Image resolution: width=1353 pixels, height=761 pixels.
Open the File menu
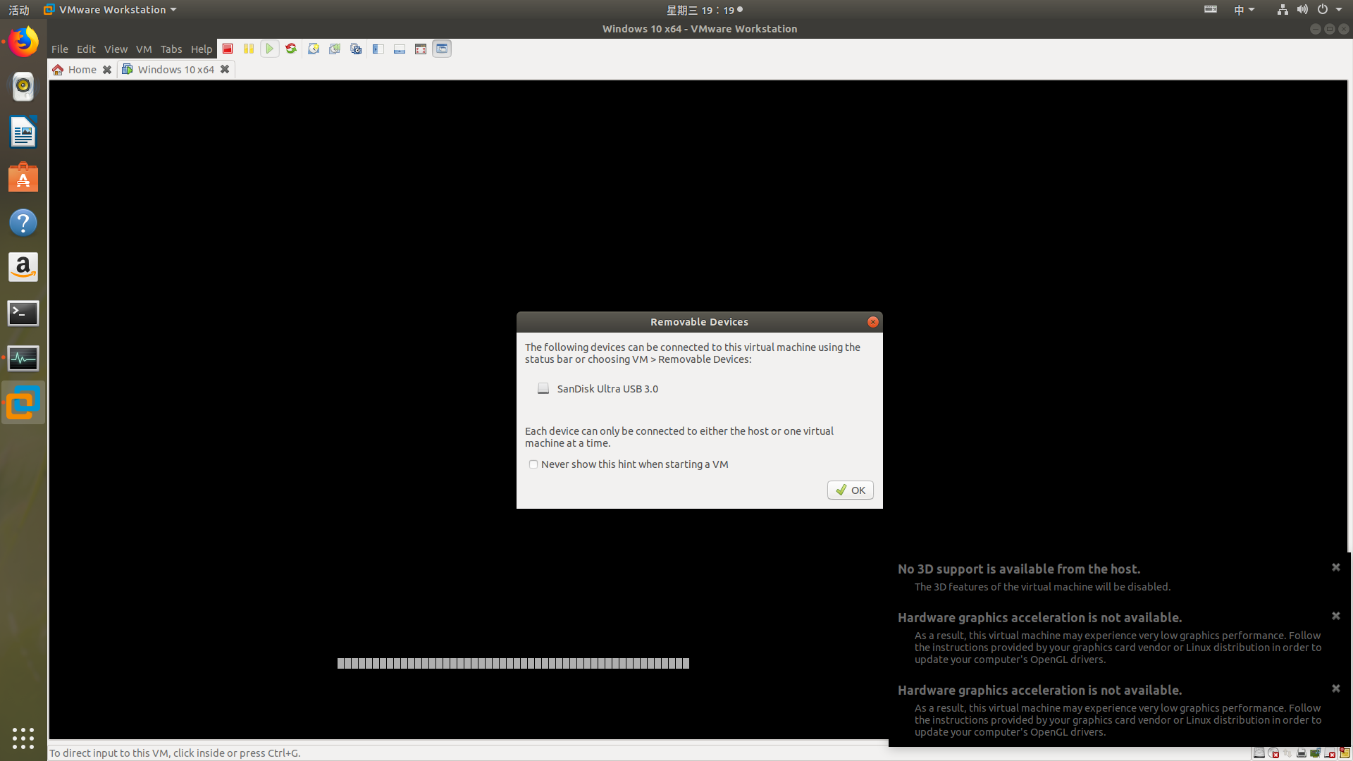click(60, 49)
